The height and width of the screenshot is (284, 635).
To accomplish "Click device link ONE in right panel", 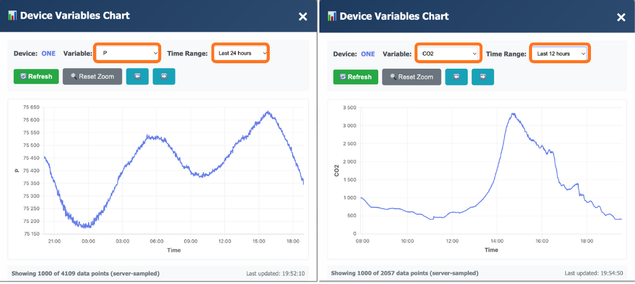I will tap(368, 54).
